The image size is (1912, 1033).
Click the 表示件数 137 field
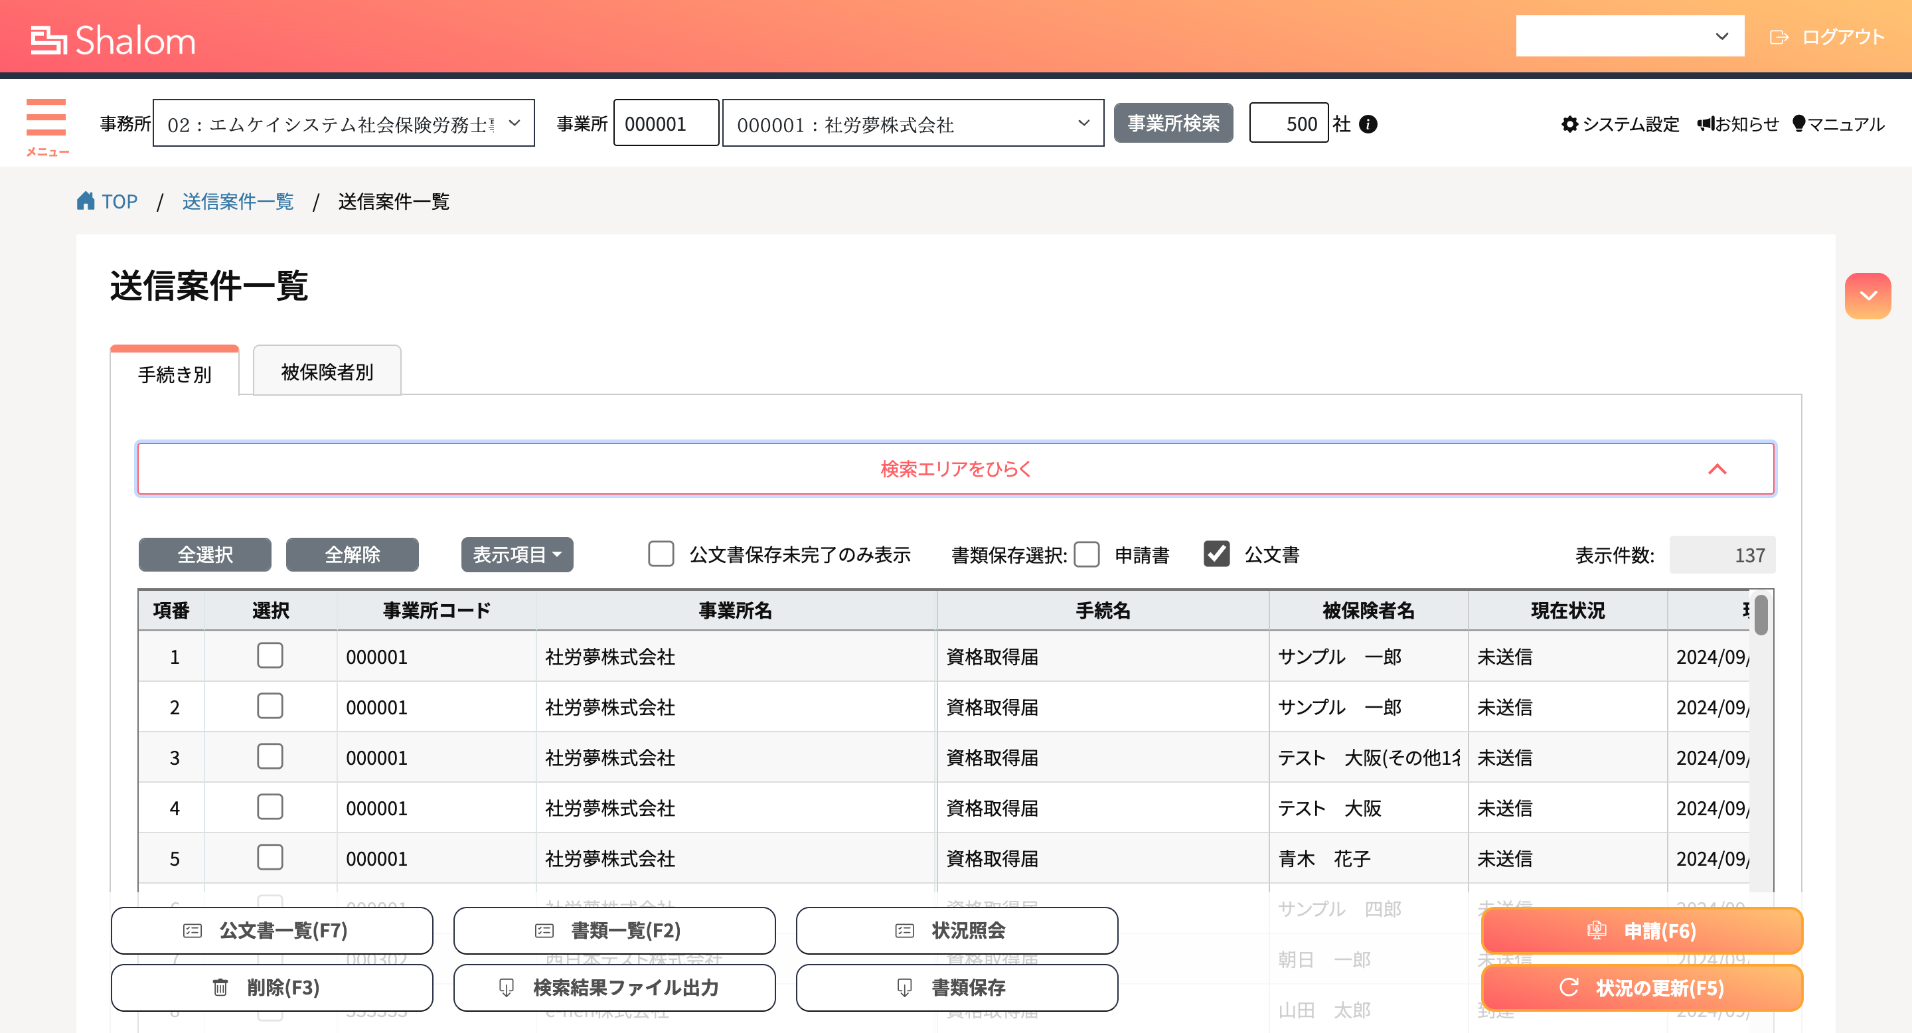pos(1722,554)
